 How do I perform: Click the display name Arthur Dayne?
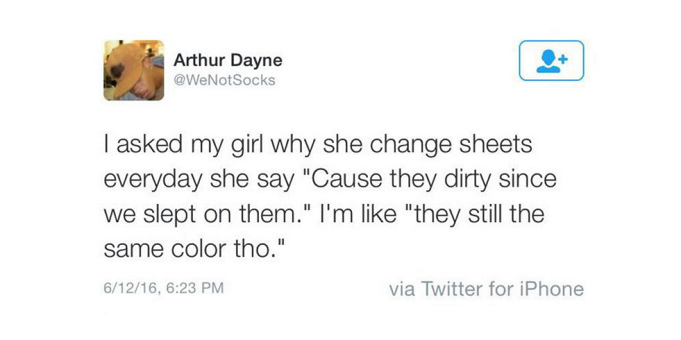(x=228, y=59)
